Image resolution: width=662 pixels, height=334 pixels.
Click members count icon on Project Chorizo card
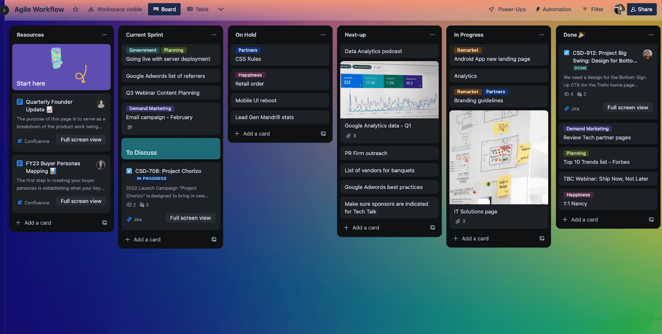click(142, 205)
